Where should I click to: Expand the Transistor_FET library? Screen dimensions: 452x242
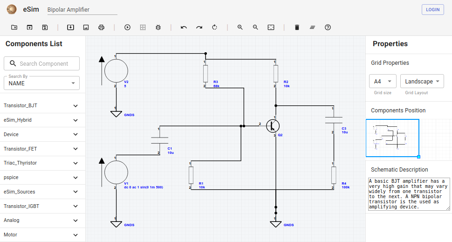point(43,149)
